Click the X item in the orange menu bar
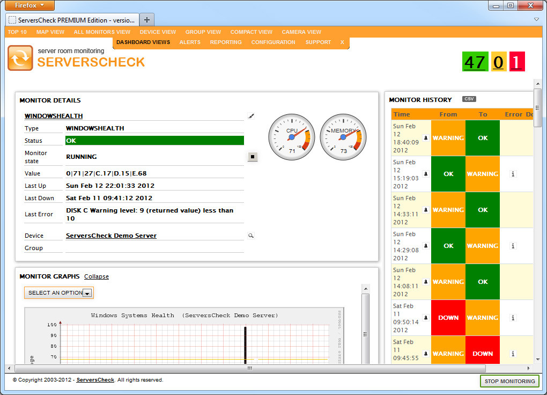Image resolution: width=547 pixels, height=395 pixels. point(342,42)
